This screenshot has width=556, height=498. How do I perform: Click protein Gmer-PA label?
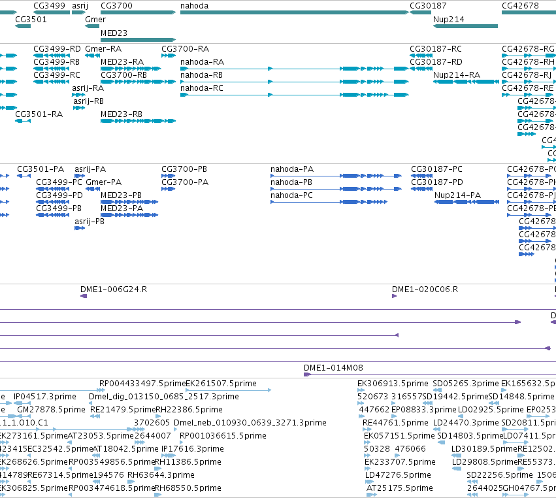pyautogui.click(x=103, y=182)
